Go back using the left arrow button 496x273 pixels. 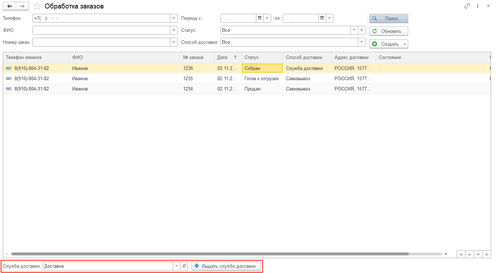(x=10, y=6)
